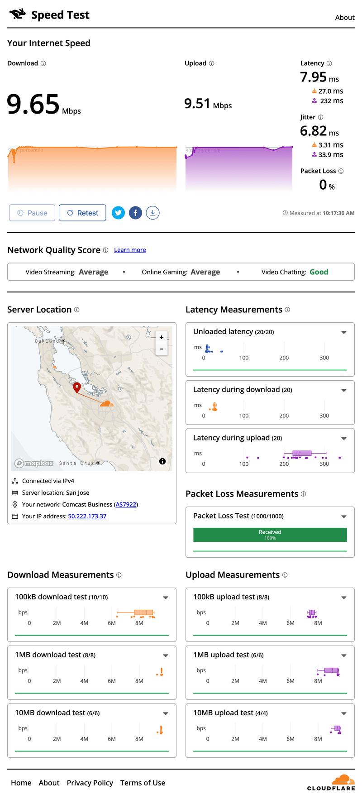Click the map zoom in button
This screenshot has height=799, width=362.
[162, 337]
